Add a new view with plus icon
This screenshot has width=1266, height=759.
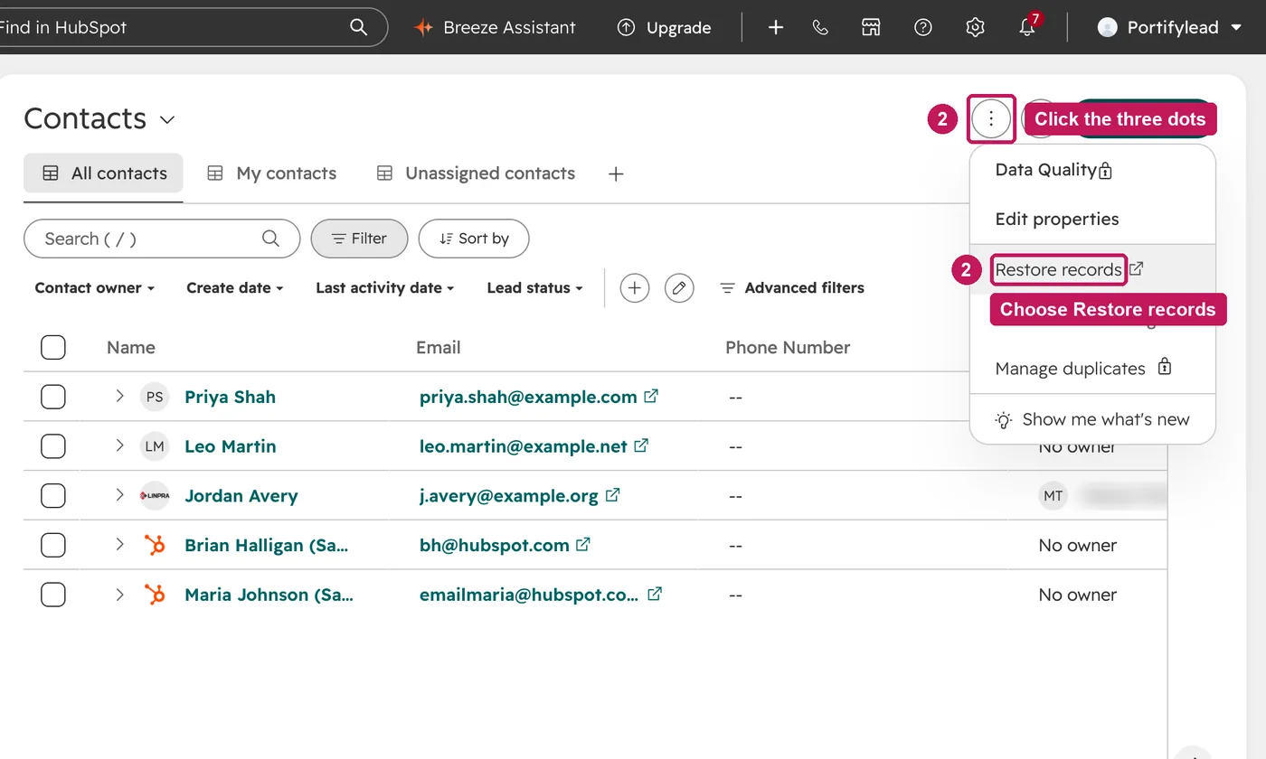click(x=616, y=173)
